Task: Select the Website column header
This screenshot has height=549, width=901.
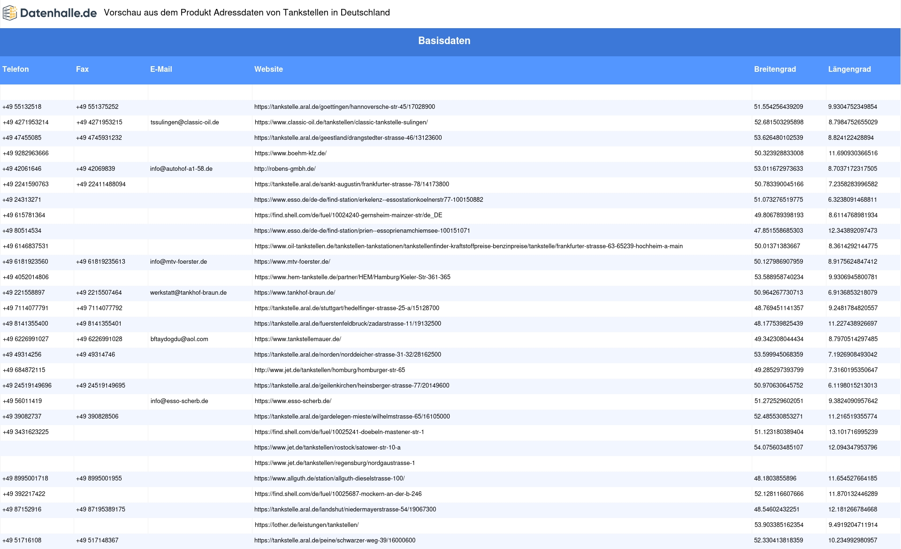Action: [268, 69]
